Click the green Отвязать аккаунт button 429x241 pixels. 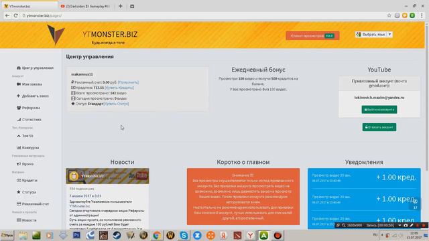pos(379,127)
